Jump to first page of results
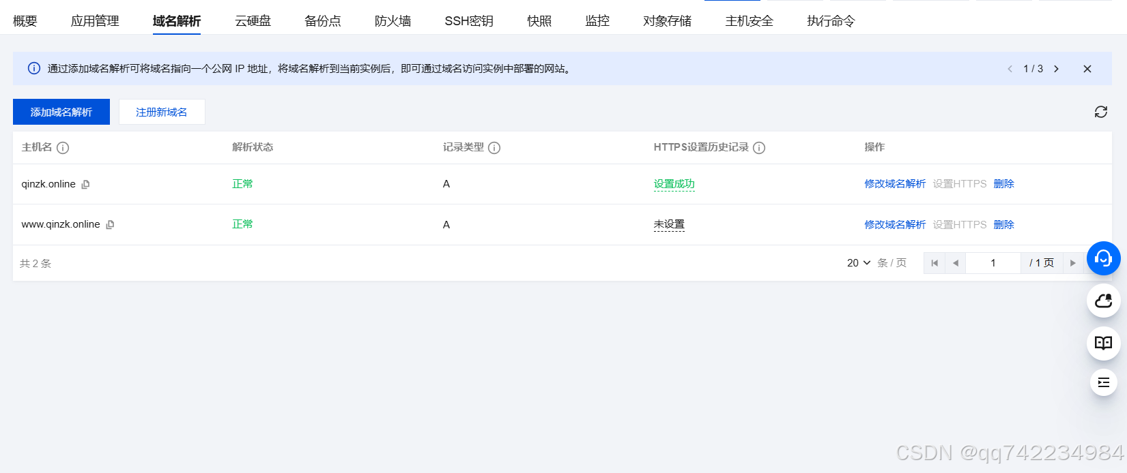Viewport: 1127px width, 473px height. click(935, 263)
